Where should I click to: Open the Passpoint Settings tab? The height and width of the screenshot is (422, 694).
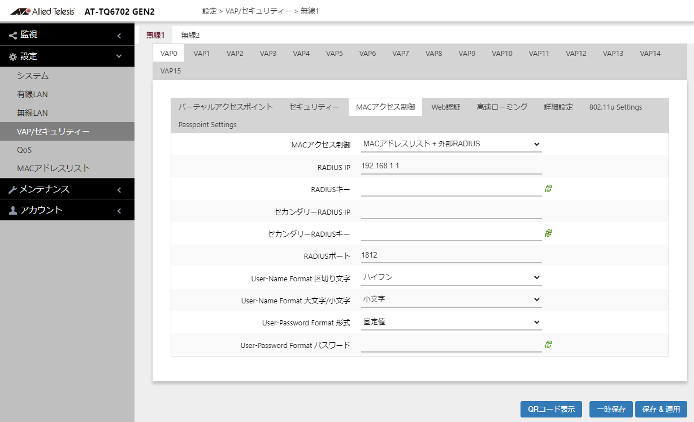[x=207, y=124]
